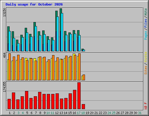Click green day label 11

point(52,113)
